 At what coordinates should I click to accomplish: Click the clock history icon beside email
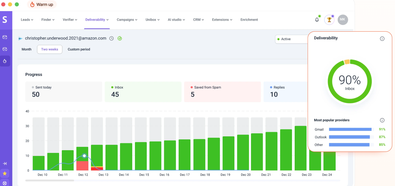point(111,39)
